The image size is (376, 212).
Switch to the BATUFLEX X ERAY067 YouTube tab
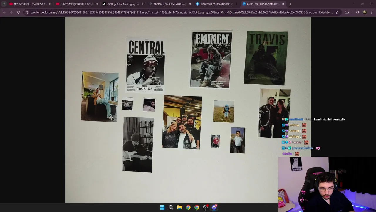point(31,4)
